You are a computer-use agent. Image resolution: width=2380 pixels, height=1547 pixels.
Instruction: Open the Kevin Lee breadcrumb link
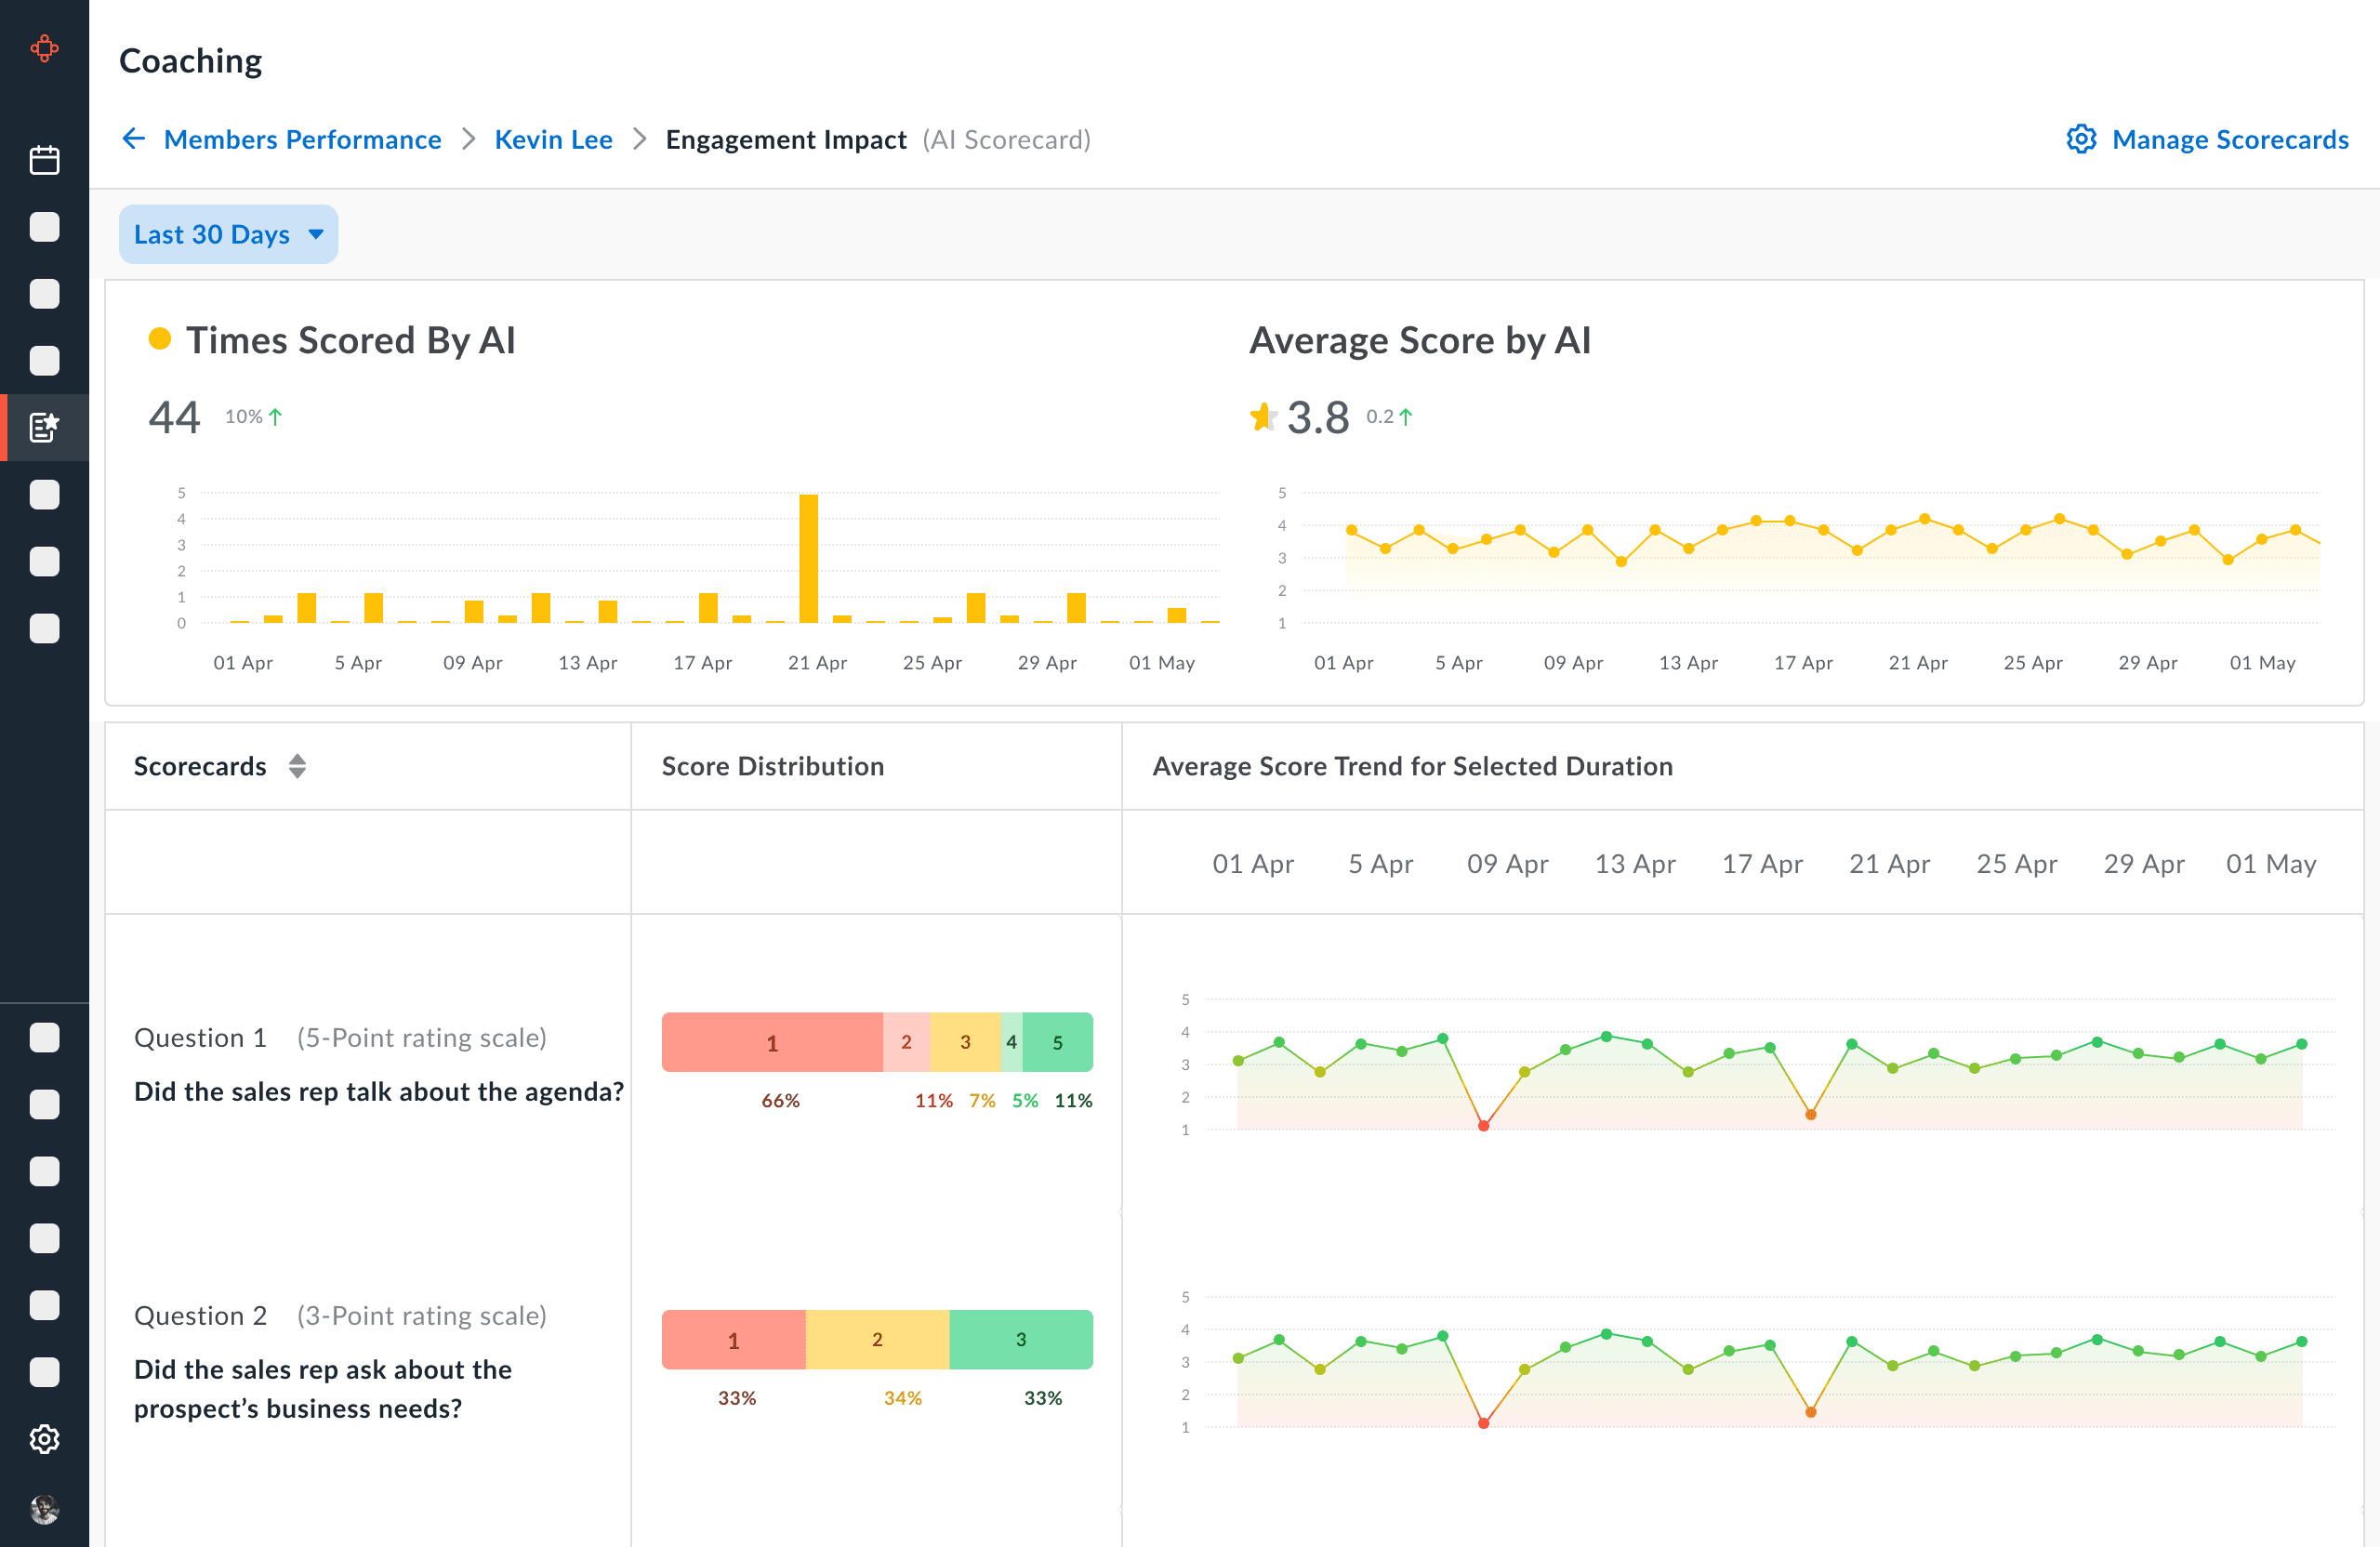point(553,139)
